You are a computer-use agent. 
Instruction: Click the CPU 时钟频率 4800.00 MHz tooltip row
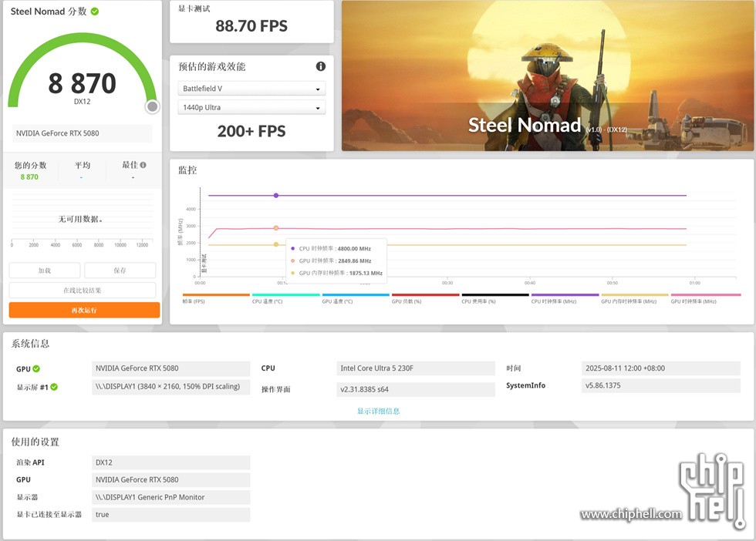point(331,249)
